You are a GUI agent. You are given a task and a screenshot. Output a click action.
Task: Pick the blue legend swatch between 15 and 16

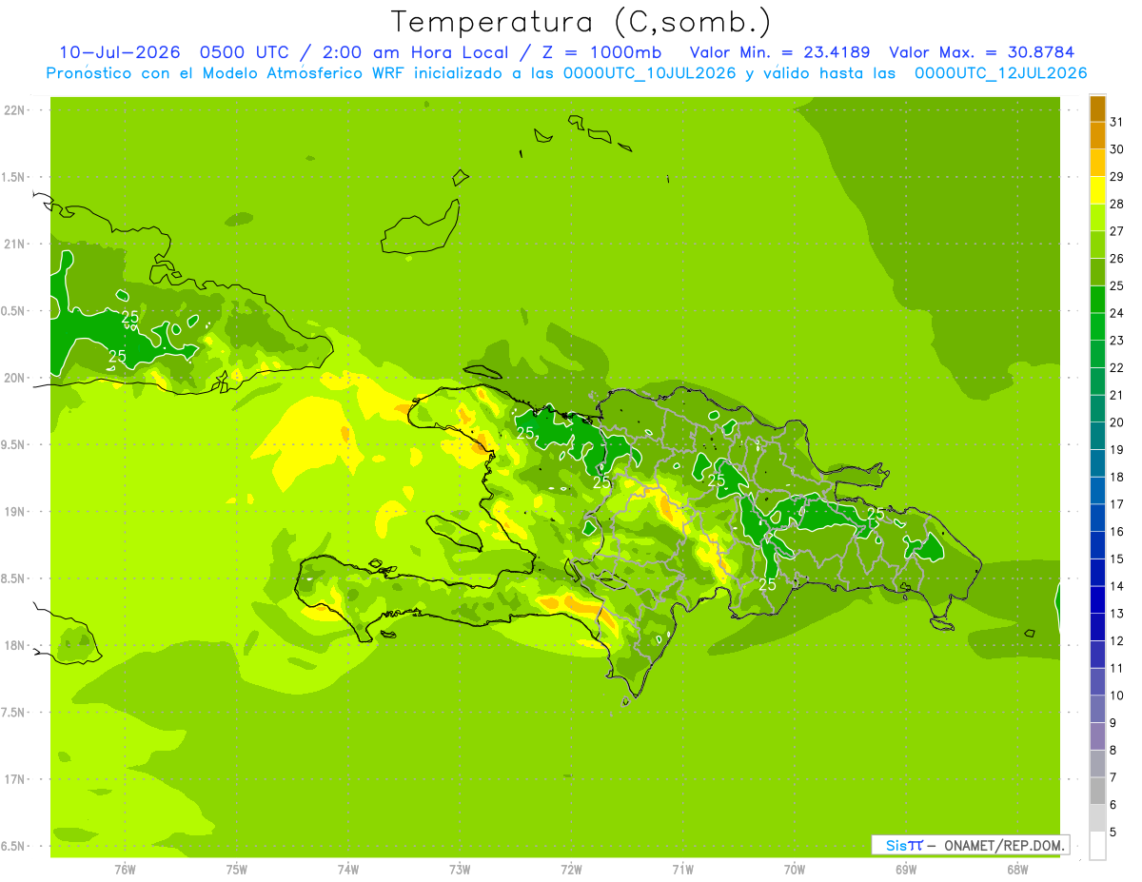1097,545
